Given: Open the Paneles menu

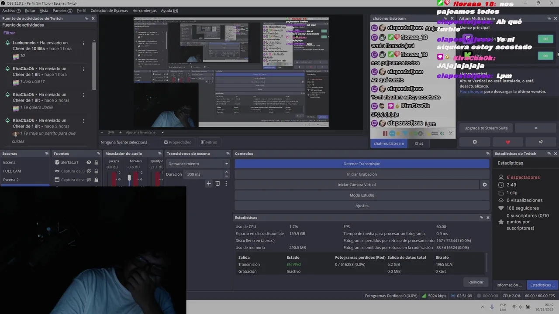Looking at the screenshot, I should click(62, 10).
